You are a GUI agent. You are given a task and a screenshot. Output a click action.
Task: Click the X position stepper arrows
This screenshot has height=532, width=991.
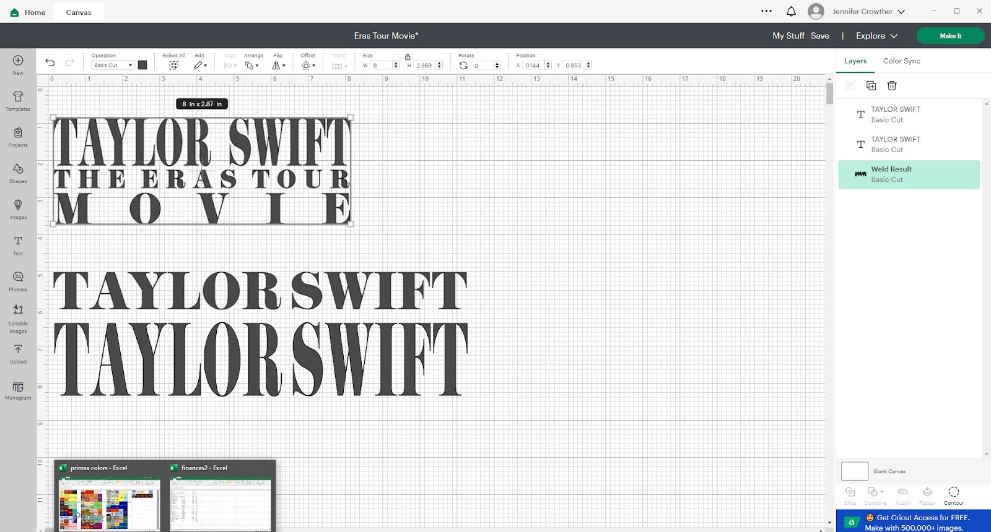pos(548,65)
